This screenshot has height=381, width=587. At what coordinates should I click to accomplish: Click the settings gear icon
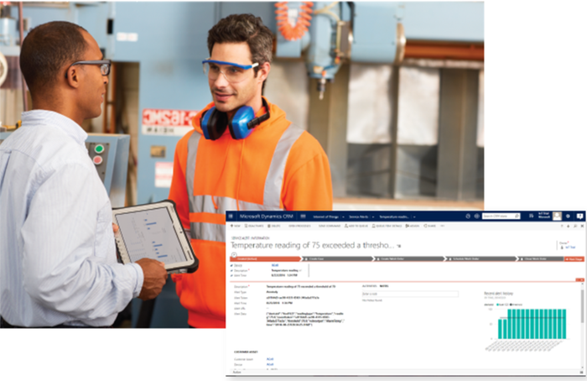click(x=568, y=216)
